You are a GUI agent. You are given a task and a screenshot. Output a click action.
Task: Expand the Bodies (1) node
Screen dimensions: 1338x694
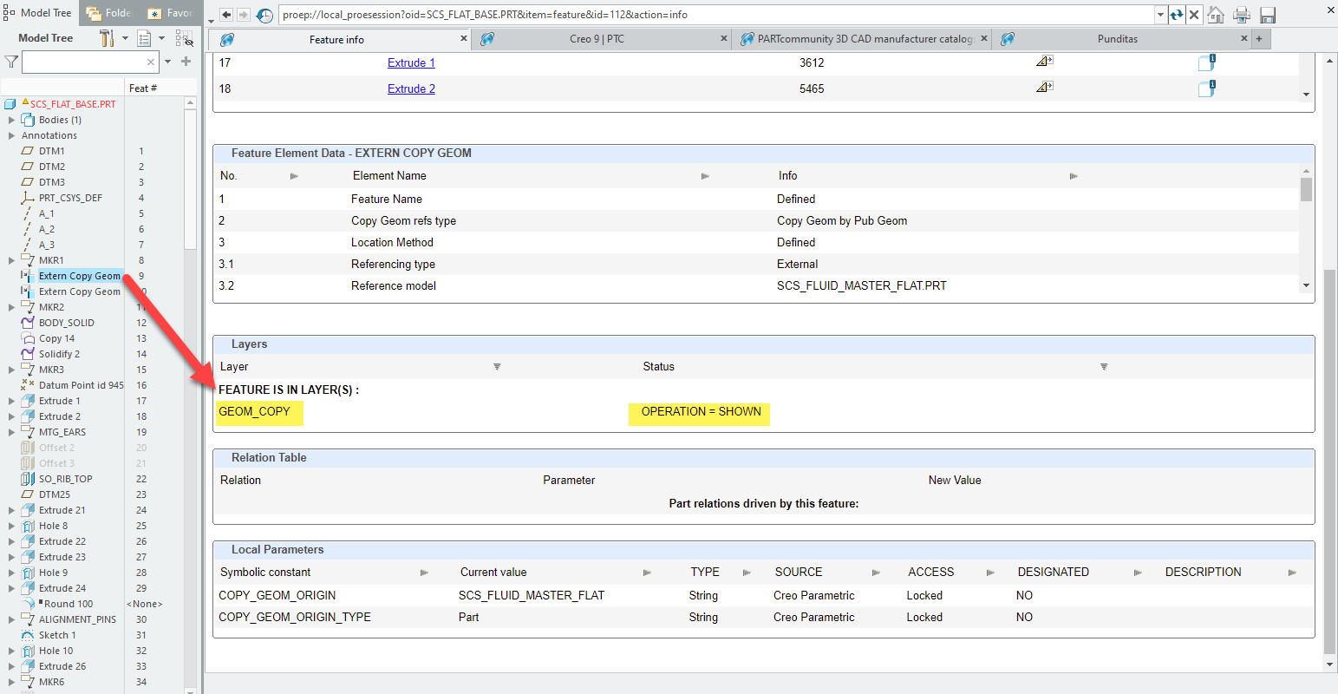pos(11,119)
